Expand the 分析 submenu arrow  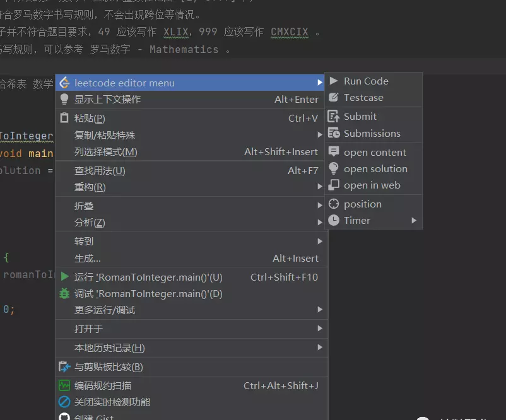tap(319, 222)
